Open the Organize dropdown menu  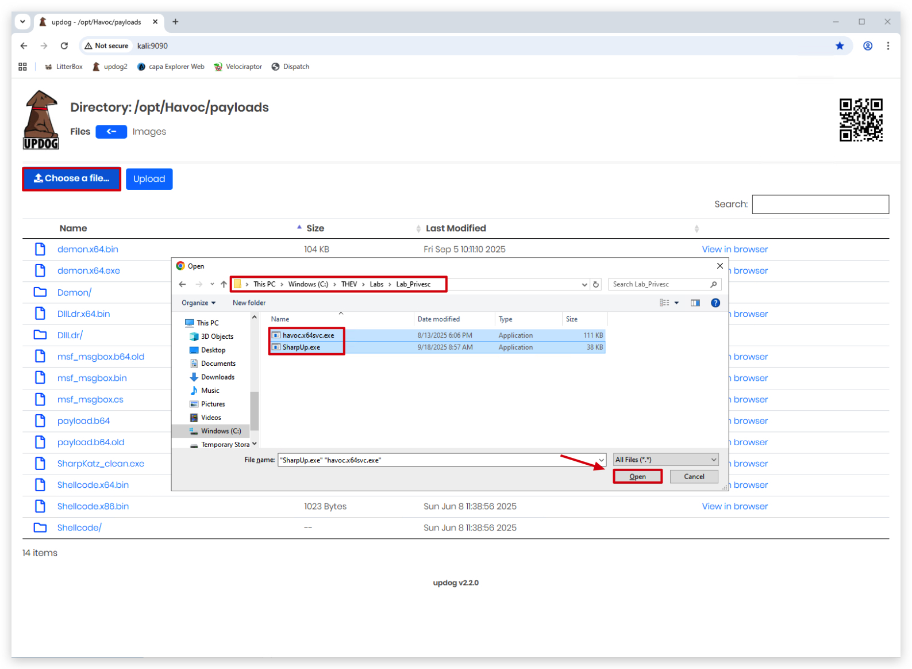coord(199,303)
